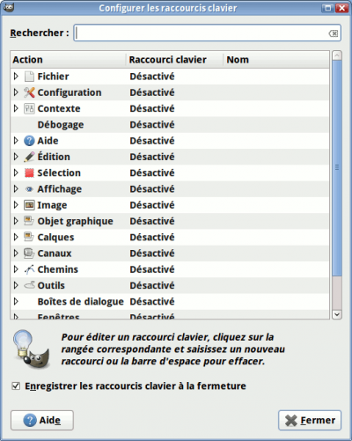The width and height of the screenshot is (352, 441).
Task: Expand the Boîtes de dialogue group
Action: click(16, 301)
